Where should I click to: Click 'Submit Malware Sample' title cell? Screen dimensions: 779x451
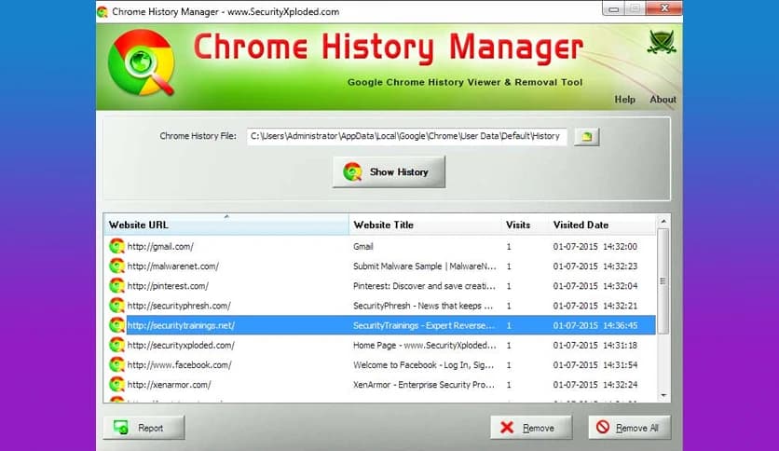pyautogui.click(x=425, y=266)
